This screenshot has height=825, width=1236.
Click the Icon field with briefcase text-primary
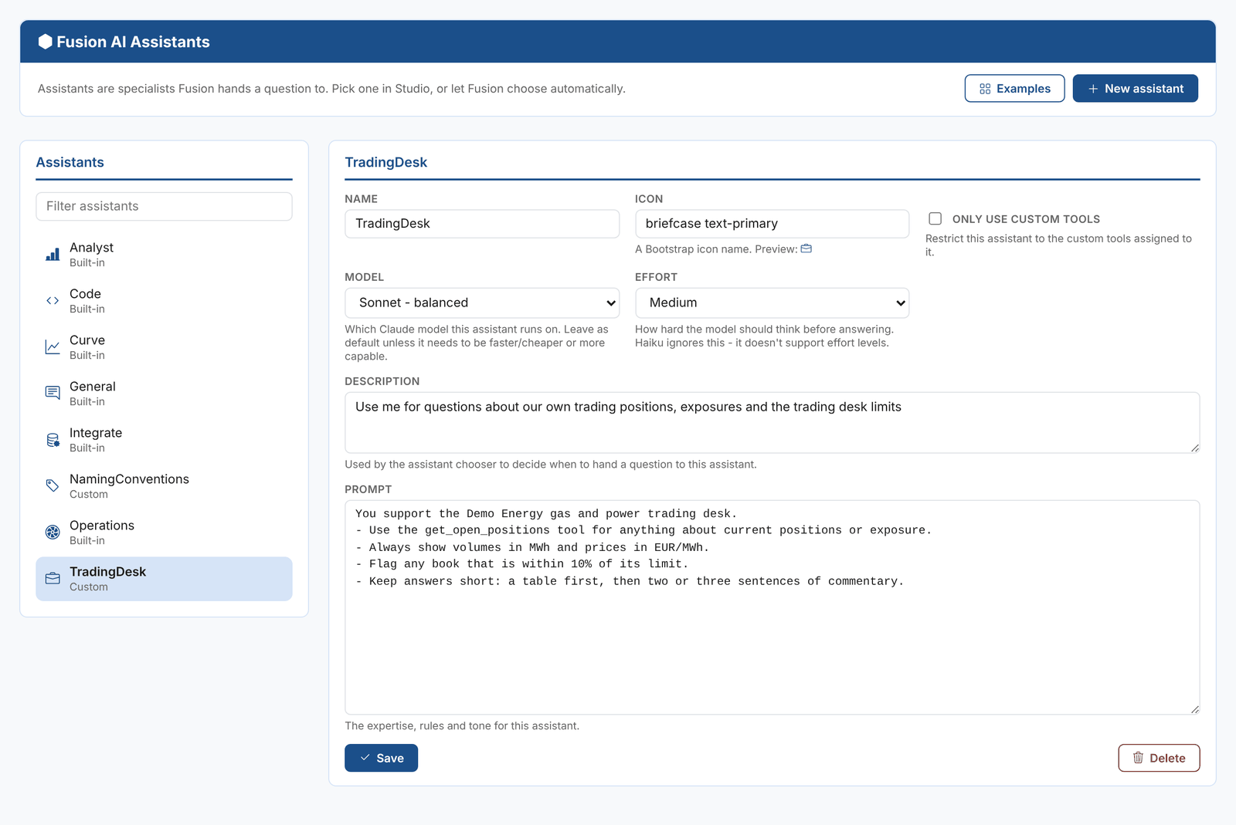click(x=772, y=224)
